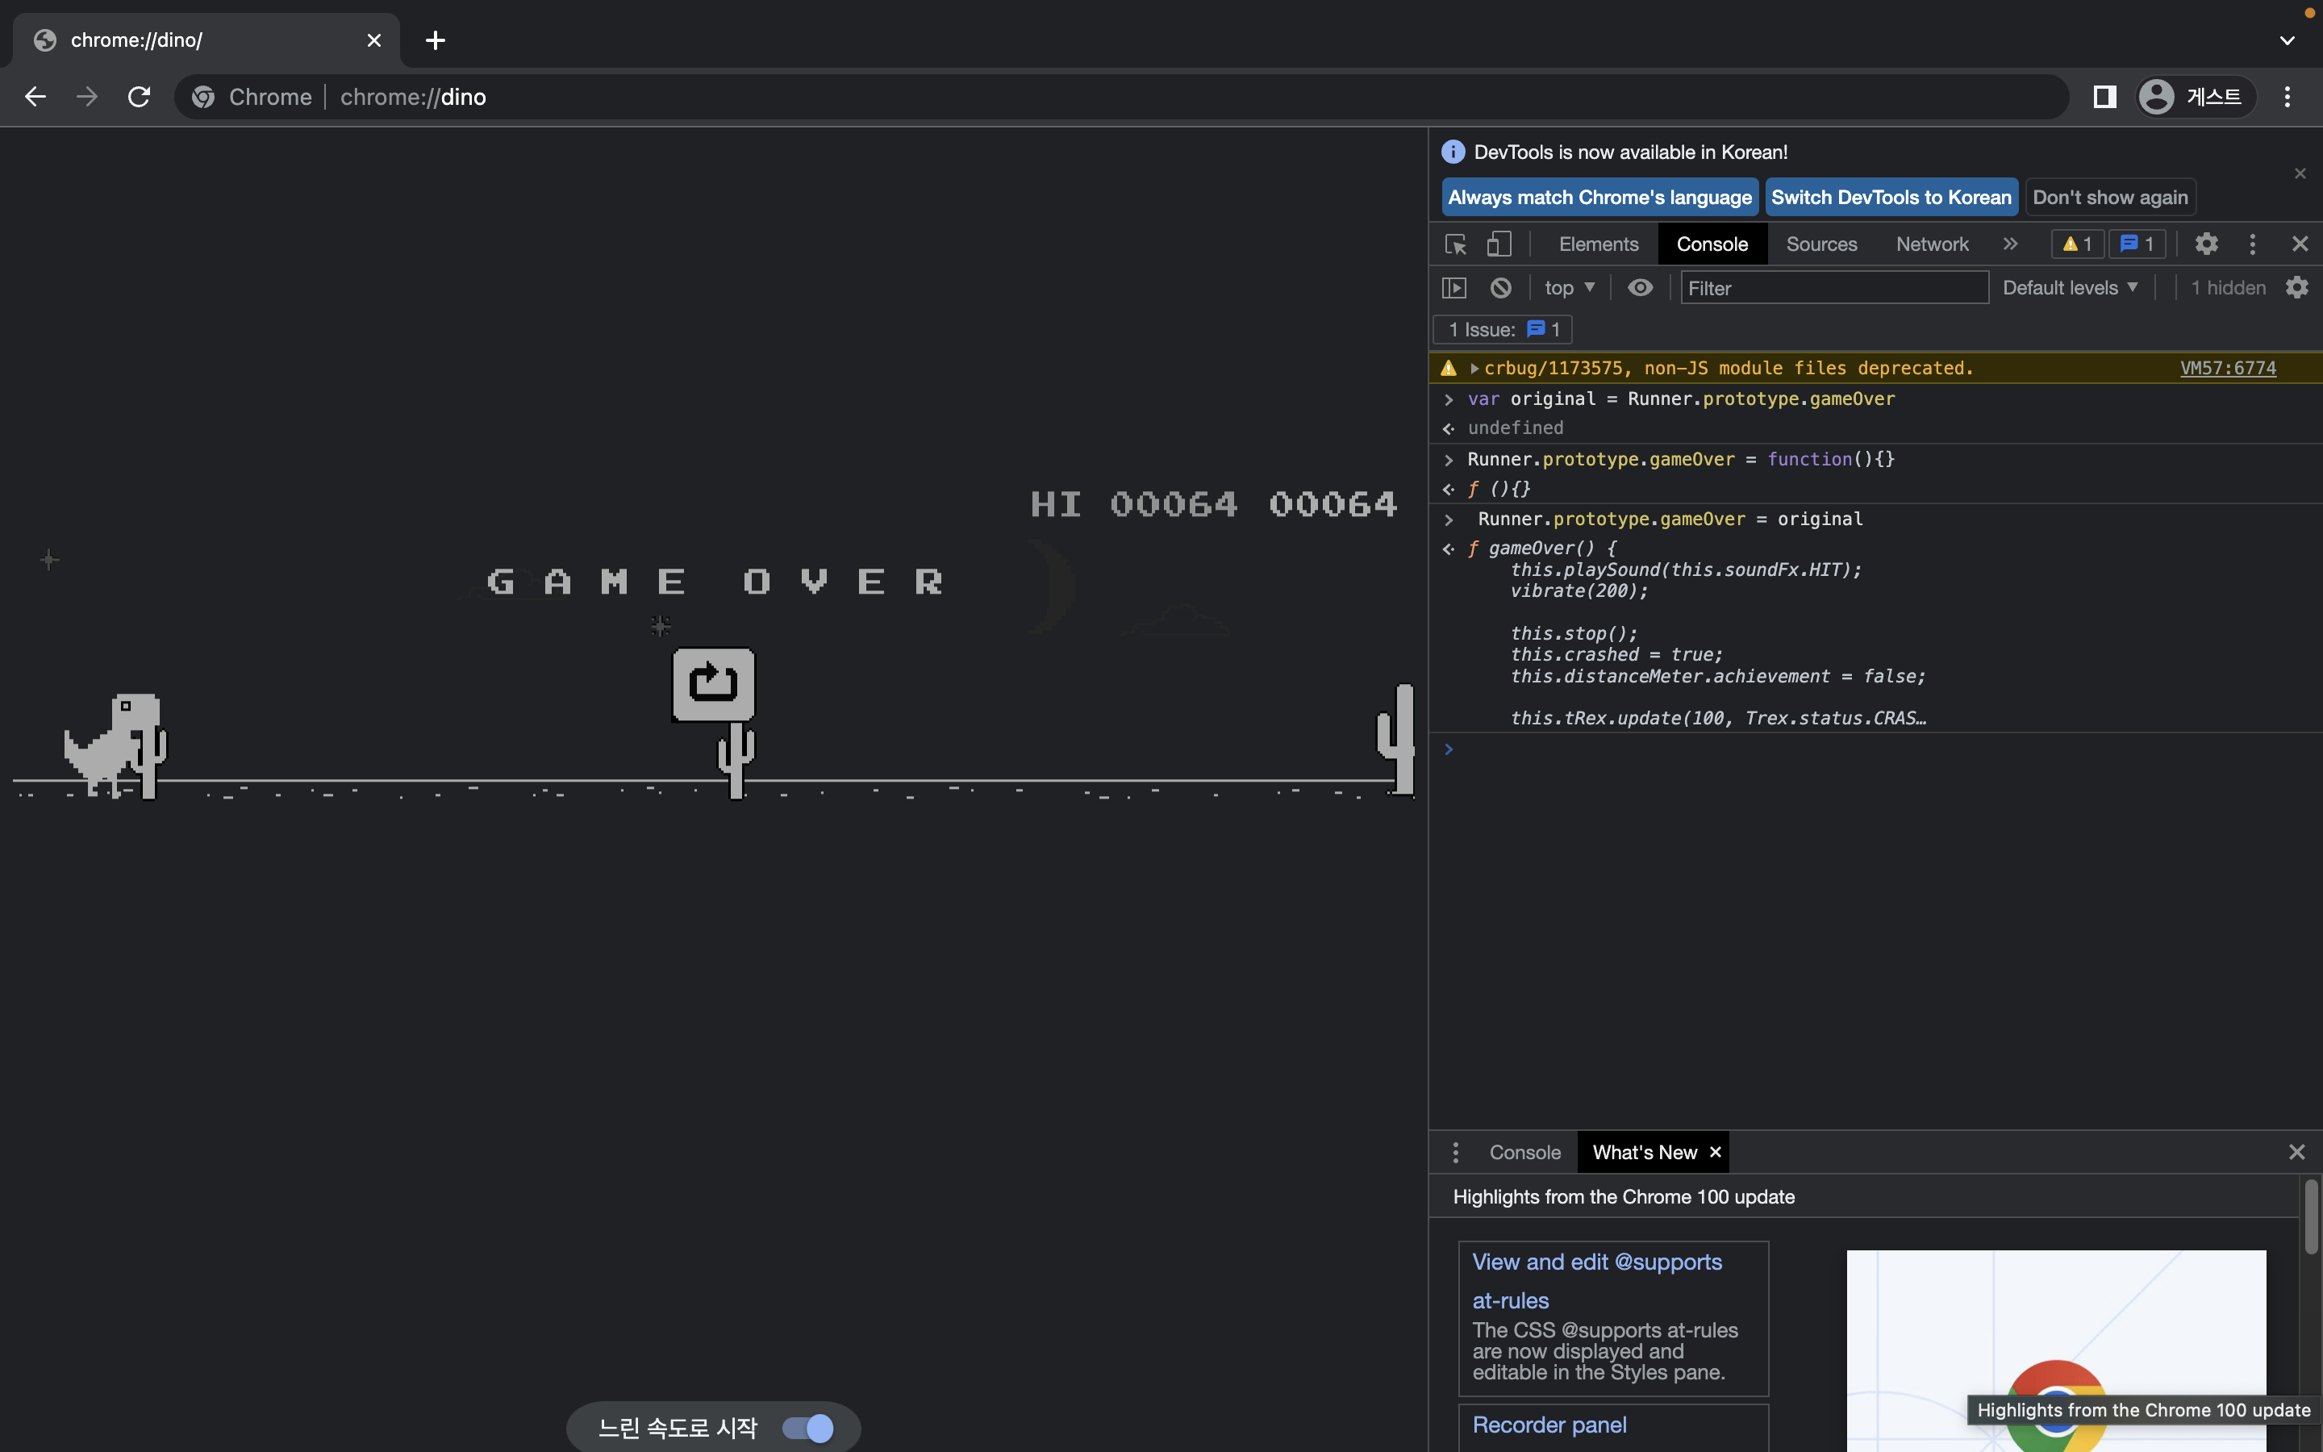2323x1452 pixels.
Task: Open DevTools settings gear icon
Action: (x=2206, y=244)
